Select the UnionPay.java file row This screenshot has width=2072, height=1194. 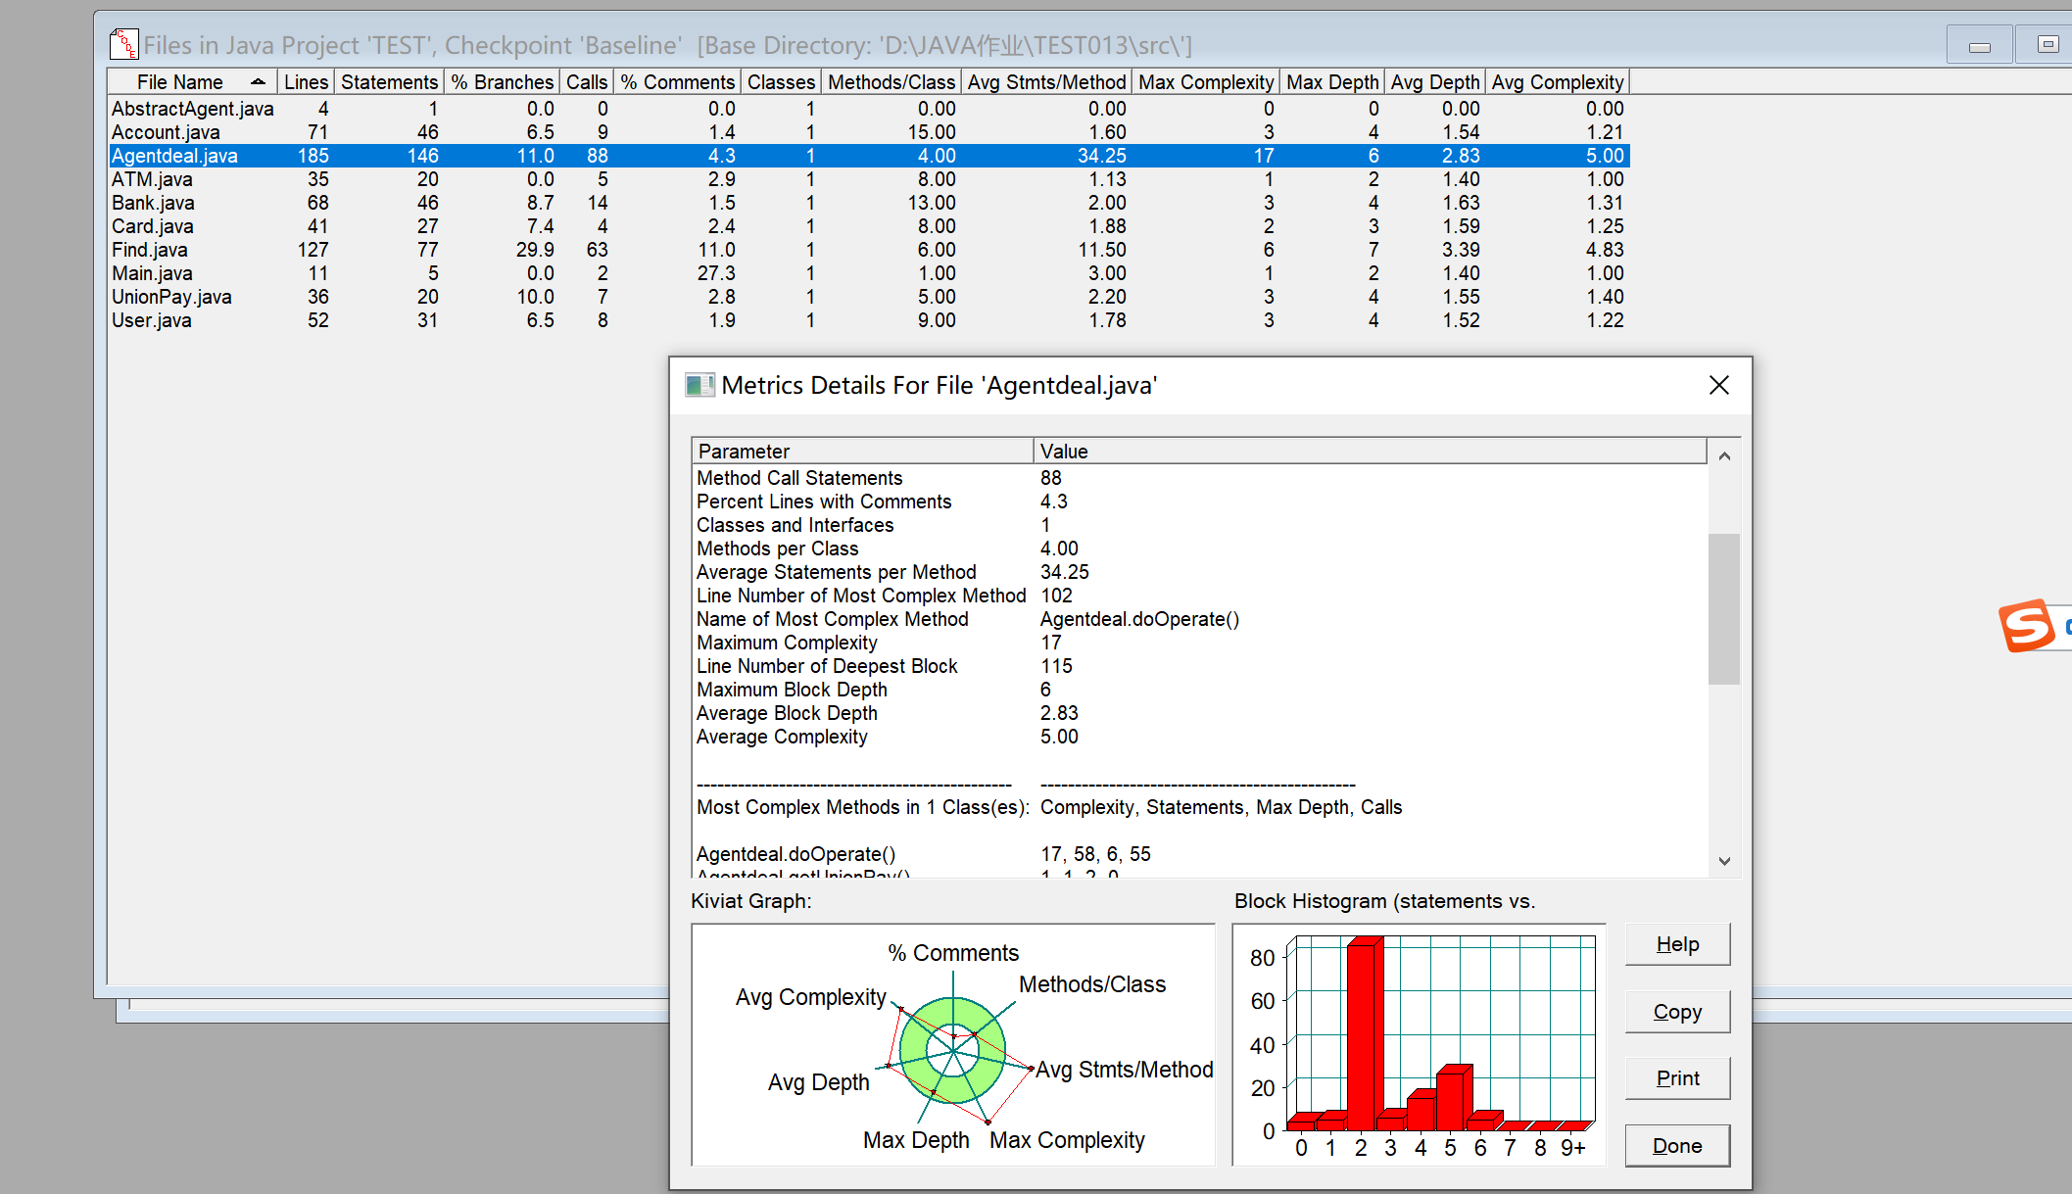point(171,297)
